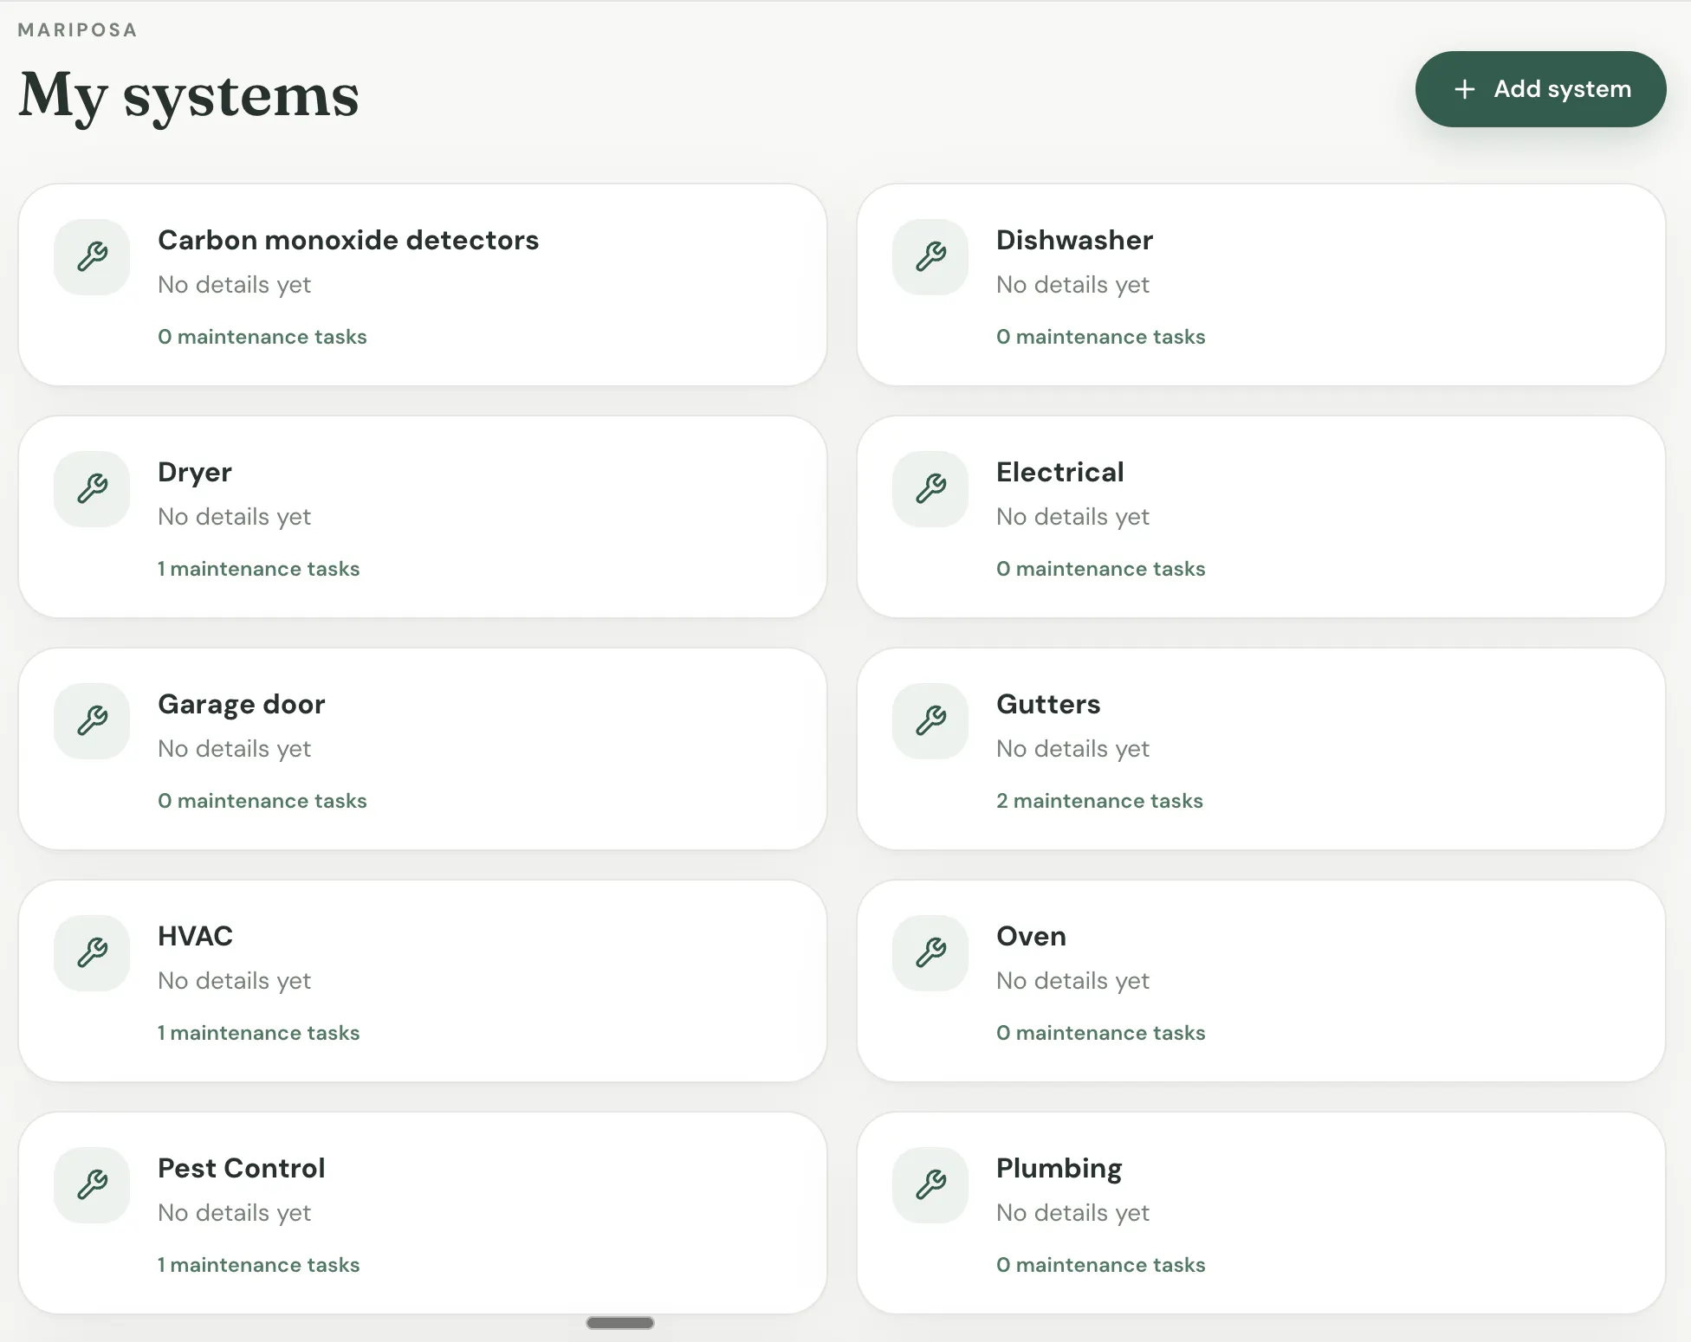
Task: Click Plumbing's 0 maintenance tasks text
Action: (x=1101, y=1265)
